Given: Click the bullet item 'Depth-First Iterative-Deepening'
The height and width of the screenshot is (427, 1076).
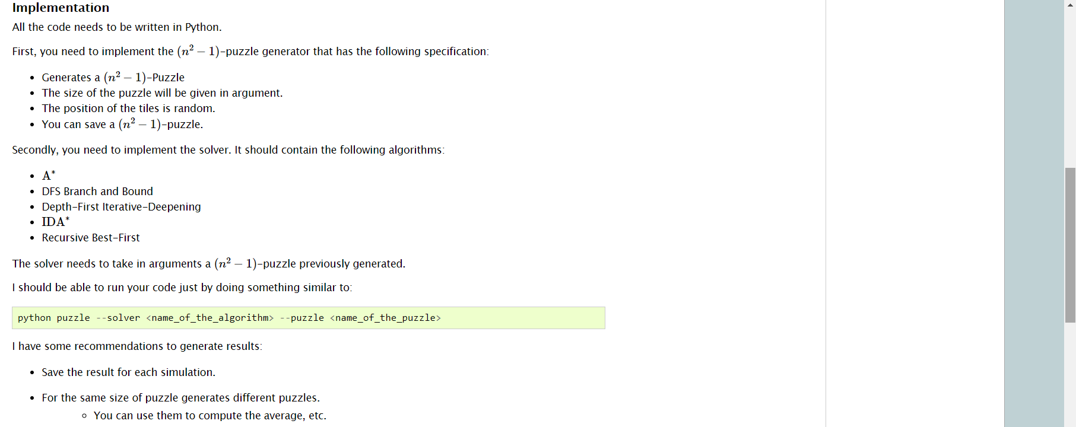Looking at the screenshot, I should [x=121, y=206].
